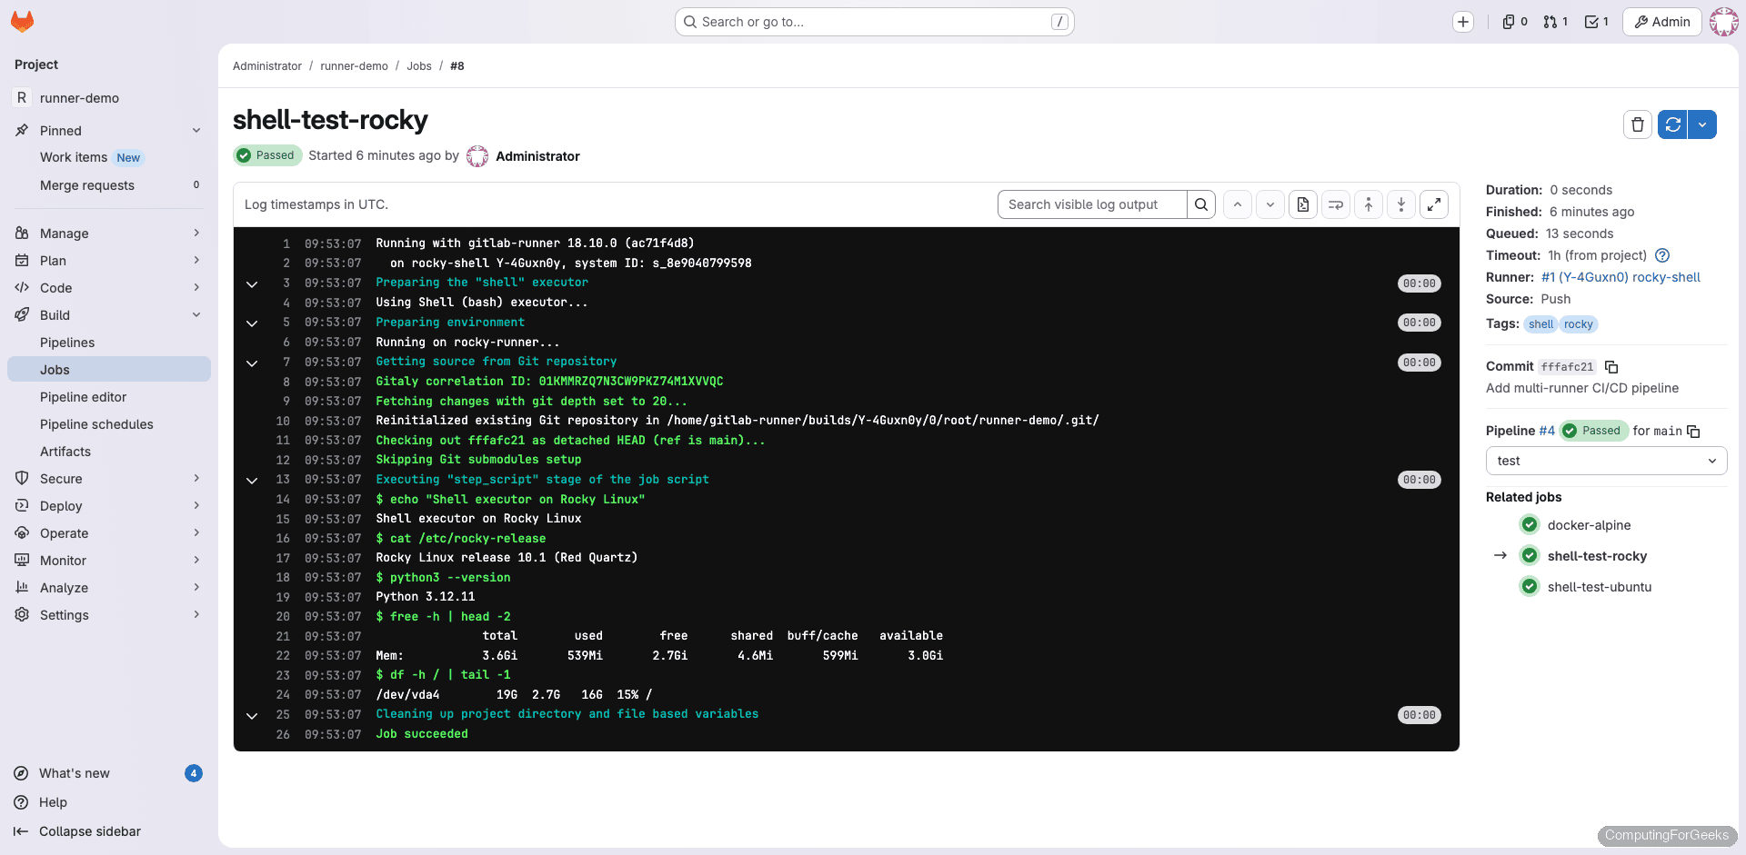Open the Create new item plus menu
Viewport: 1746px width, 855px height.
[x=1463, y=21]
